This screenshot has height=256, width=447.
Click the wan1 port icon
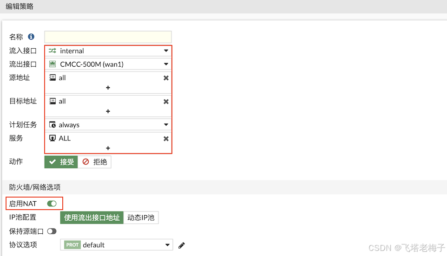[53, 64]
